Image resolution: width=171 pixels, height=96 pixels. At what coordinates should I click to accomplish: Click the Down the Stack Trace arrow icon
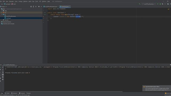[3, 70]
